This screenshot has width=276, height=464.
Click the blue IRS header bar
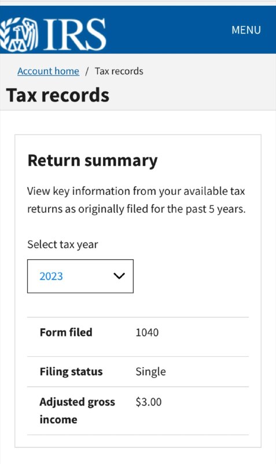pyautogui.click(x=138, y=30)
